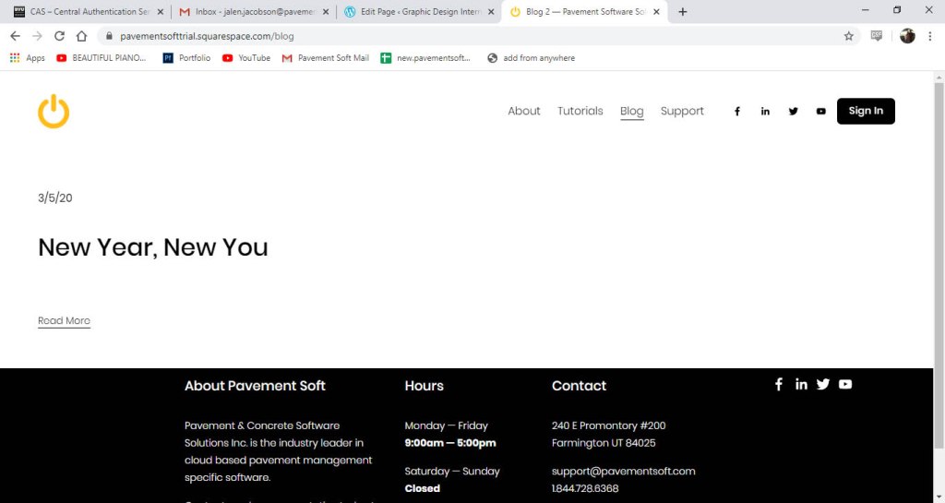Image resolution: width=945 pixels, height=503 pixels.
Task: Open YouTube icon in header navigation
Action: (820, 112)
